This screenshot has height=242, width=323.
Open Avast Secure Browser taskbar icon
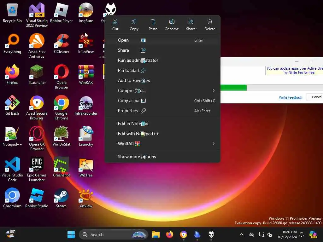click(x=183, y=234)
